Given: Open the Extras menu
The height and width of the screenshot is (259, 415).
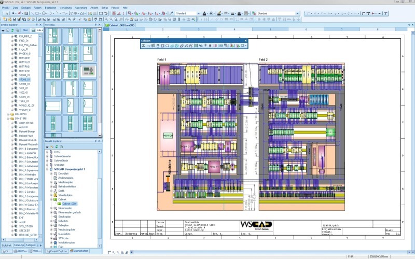Looking at the screenshot, I should point(105,8).
